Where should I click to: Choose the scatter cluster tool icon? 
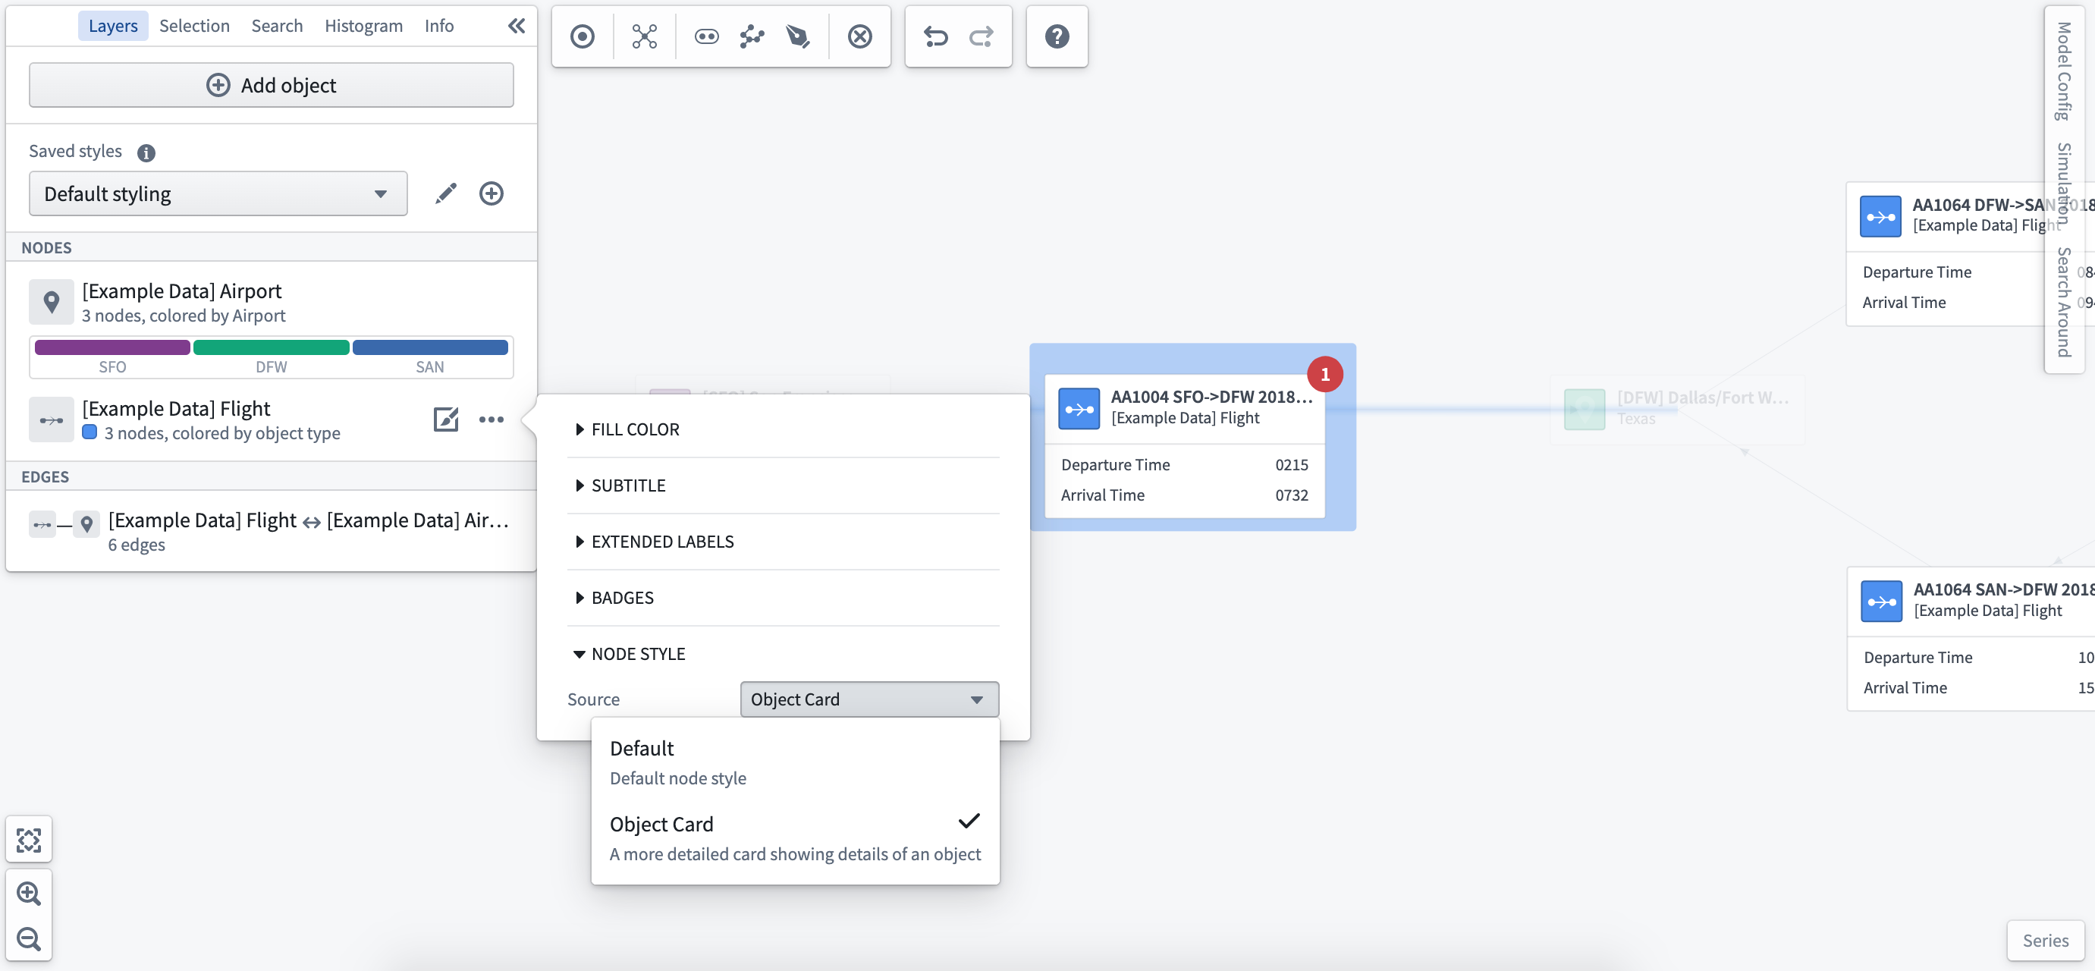tap(752, 36)
